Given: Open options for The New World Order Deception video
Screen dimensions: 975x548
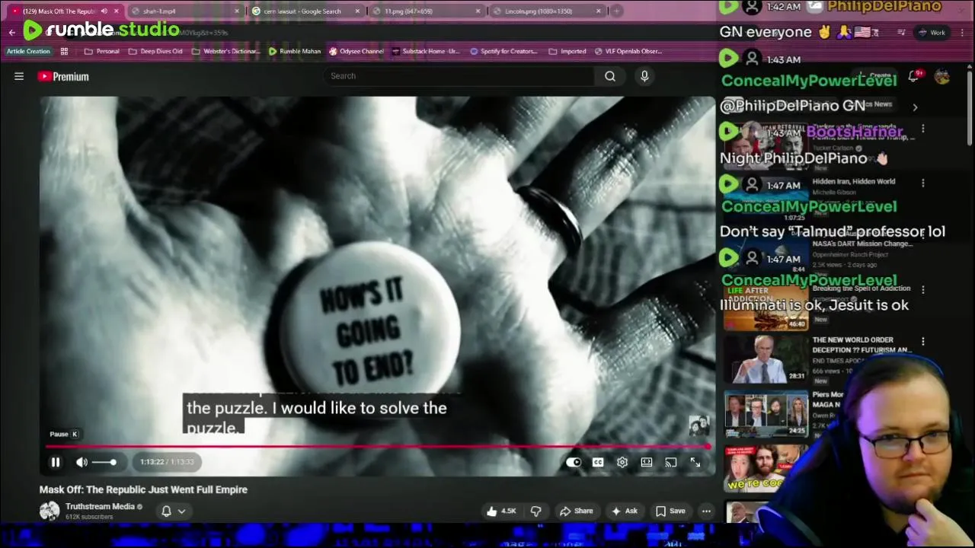Looking at the screenshot, I should (x=923, y=342).
